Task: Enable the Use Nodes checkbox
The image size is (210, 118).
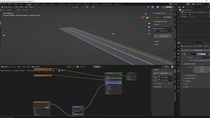Action: (32, 67)
